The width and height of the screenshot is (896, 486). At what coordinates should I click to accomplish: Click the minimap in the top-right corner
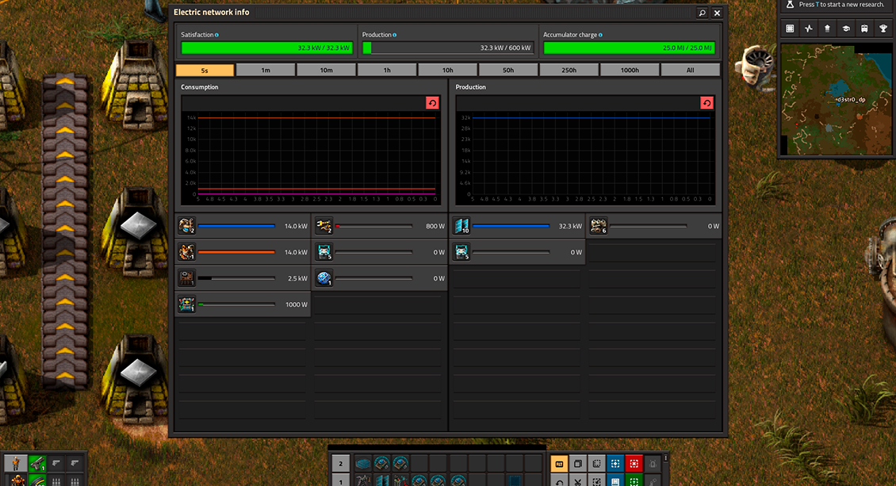pyautogui.click(x=835, y=99)
